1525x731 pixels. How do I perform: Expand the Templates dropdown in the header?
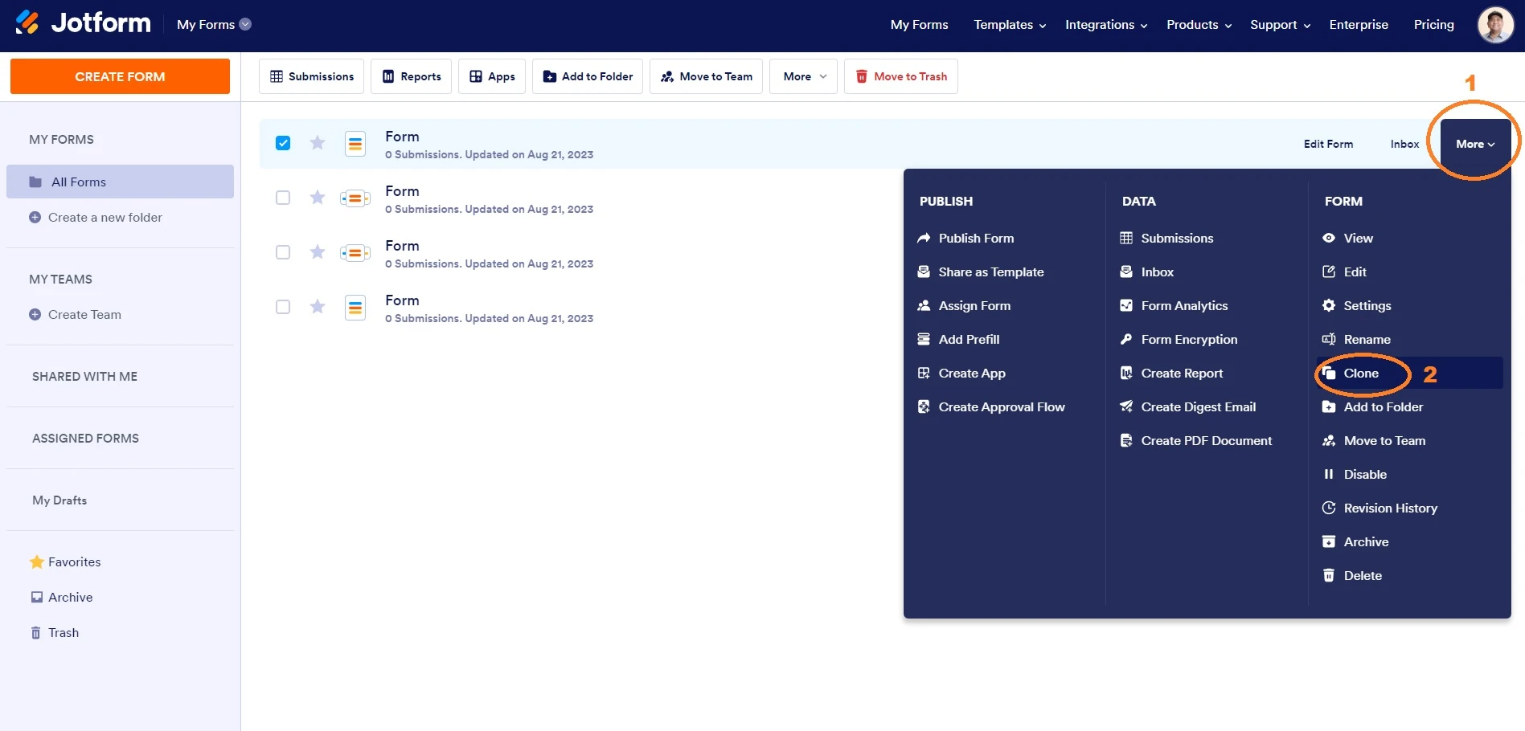point(1010,25)
